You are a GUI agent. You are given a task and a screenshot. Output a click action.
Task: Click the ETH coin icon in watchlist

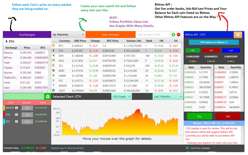53,51
